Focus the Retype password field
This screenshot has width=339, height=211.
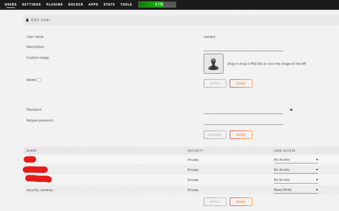tap(243, 121)
